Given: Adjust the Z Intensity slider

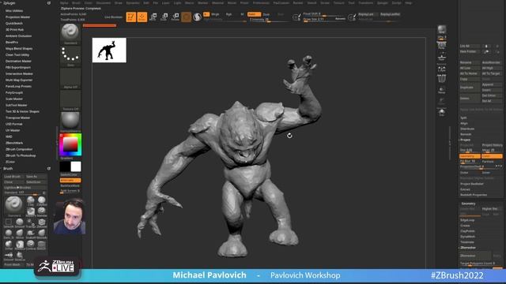Looking at the screenshot, I should [269, 20].
